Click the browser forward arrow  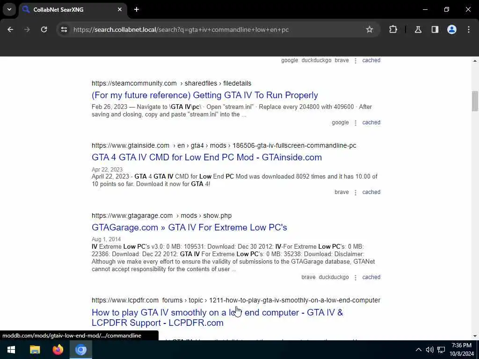[x=27, y=29]
